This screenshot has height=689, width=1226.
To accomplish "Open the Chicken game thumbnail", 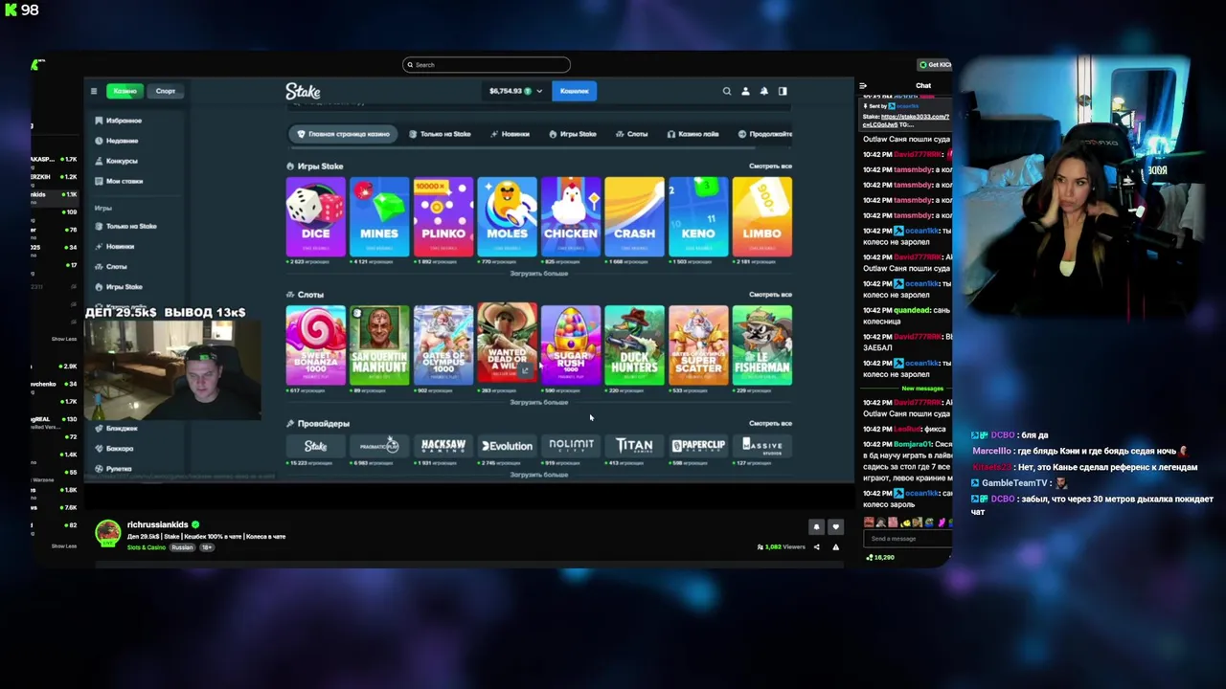I will (571, 216).
